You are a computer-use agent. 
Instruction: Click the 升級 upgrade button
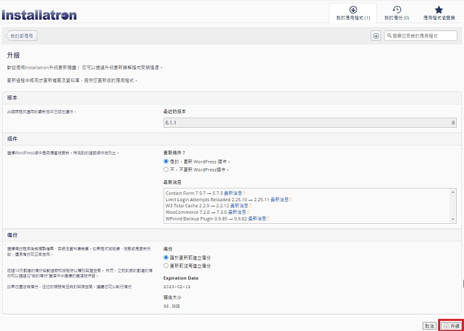(x=451, y=326)
